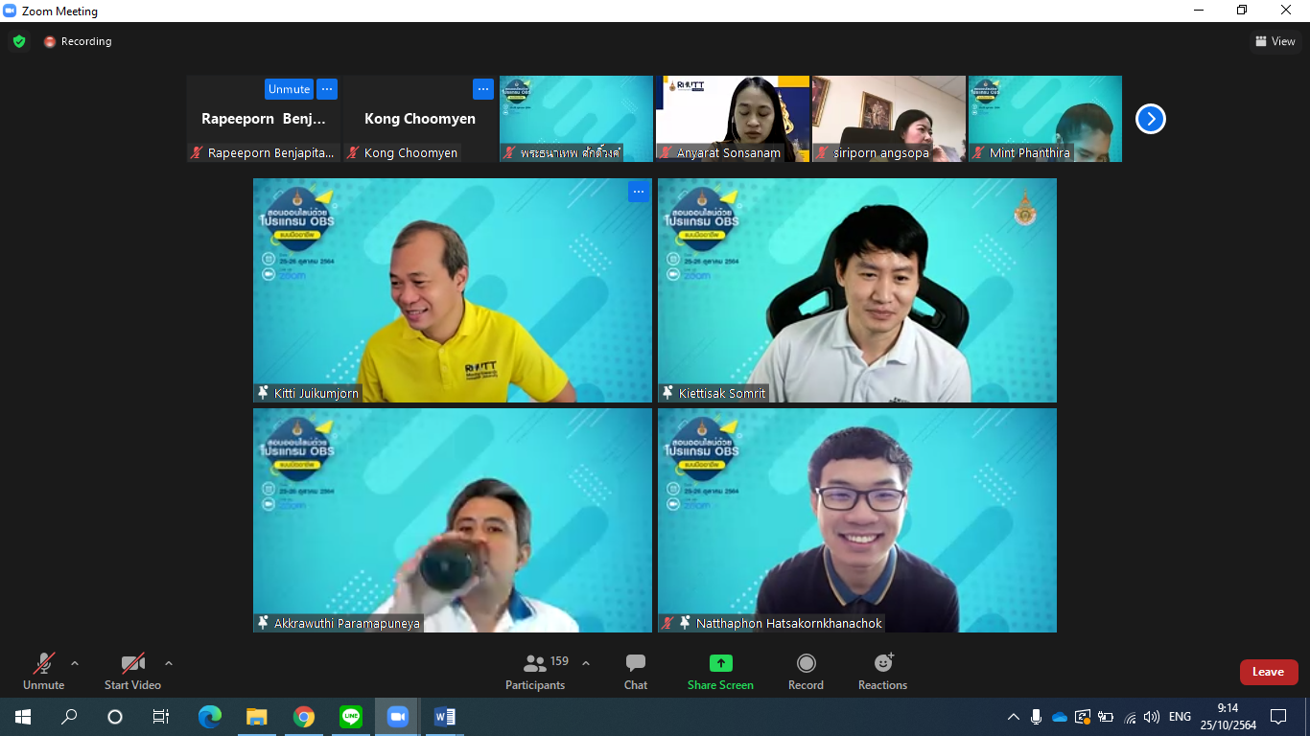Image resolution: width=1310 pixels, height=736 pixels.
Task: Select the Thai-named participant's video thumbnail
Action: tap(576, 119)
